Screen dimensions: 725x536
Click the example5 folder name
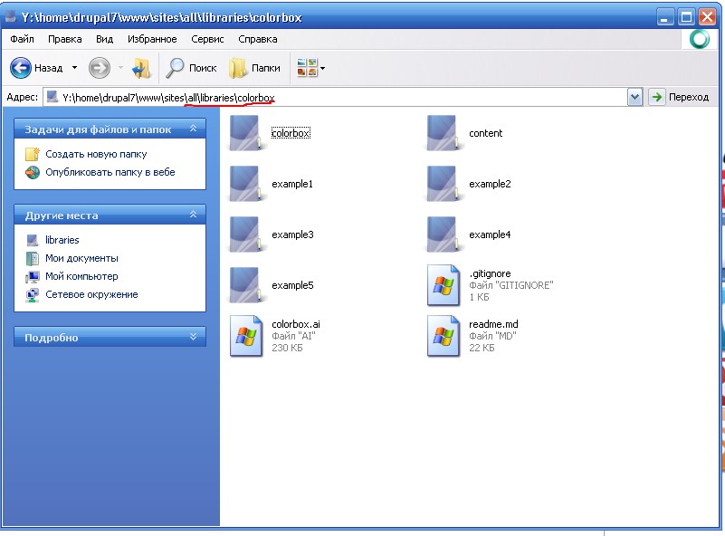click(x=292, y=285)
